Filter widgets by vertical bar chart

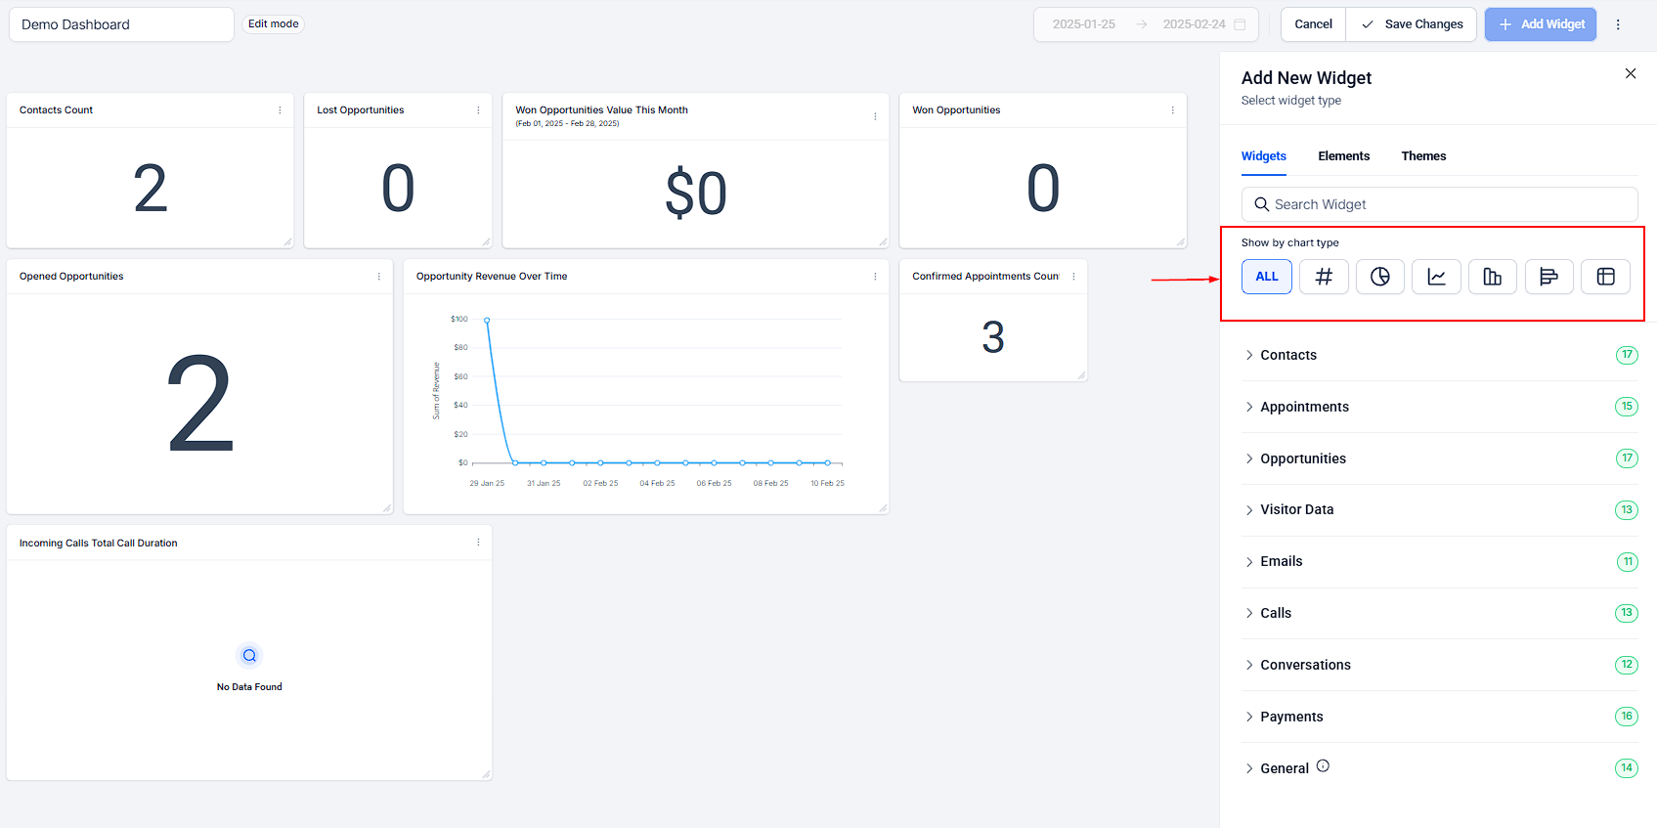point(1492,277)
